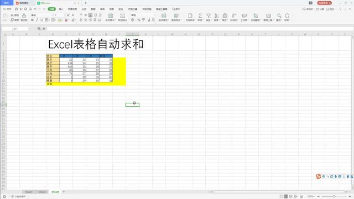
Task: Toggle Bold formatting
Action: click(32, 20)
